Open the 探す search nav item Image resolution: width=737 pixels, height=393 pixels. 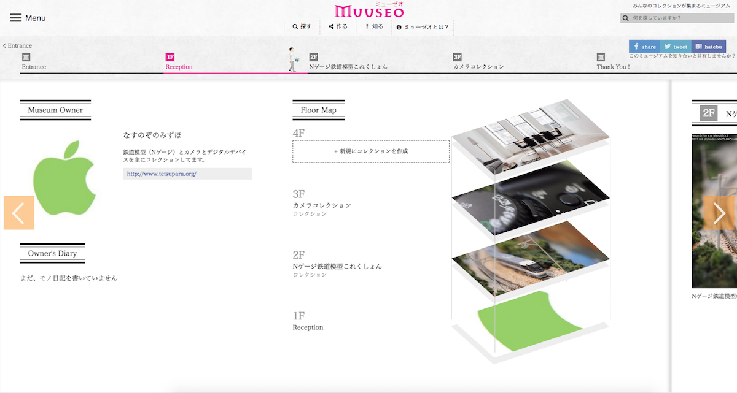(302, 27)
